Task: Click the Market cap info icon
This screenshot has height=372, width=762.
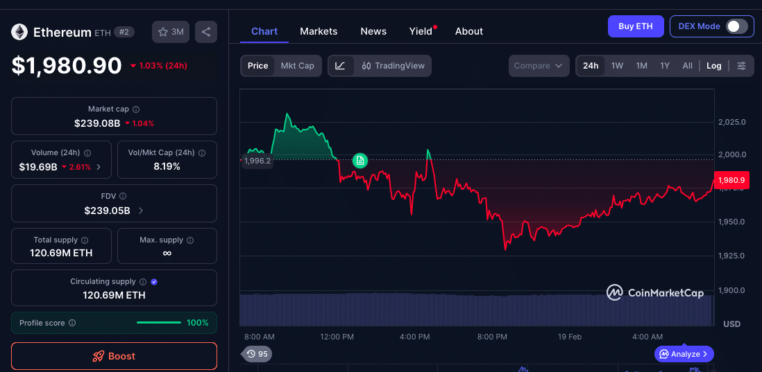Action: click(x=137, y=109)
